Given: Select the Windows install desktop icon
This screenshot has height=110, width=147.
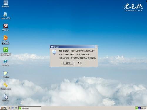Looking at the screenshot, I should [x=6, y=16].
